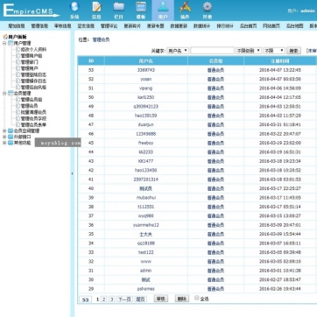Click the 用户管理 group icon
This screenshot has width=317, height=317.
(x=11, y=43)
